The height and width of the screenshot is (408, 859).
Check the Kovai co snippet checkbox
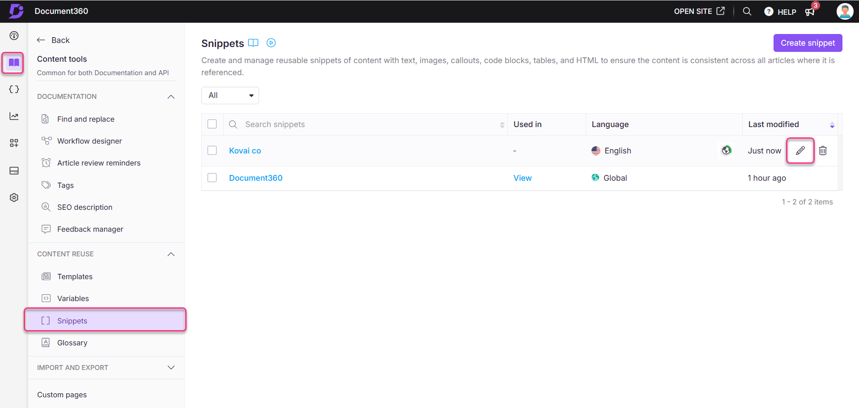click(212, 150)
